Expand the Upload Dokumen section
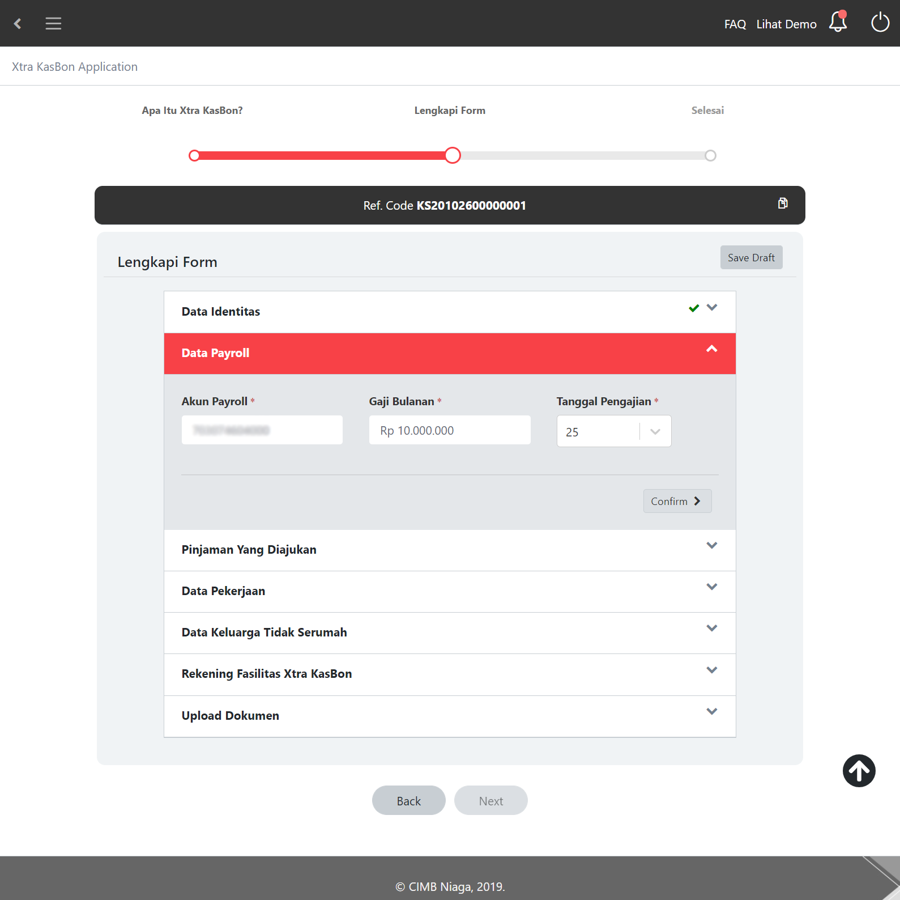The image size is (900, 900). click(711, 712)
